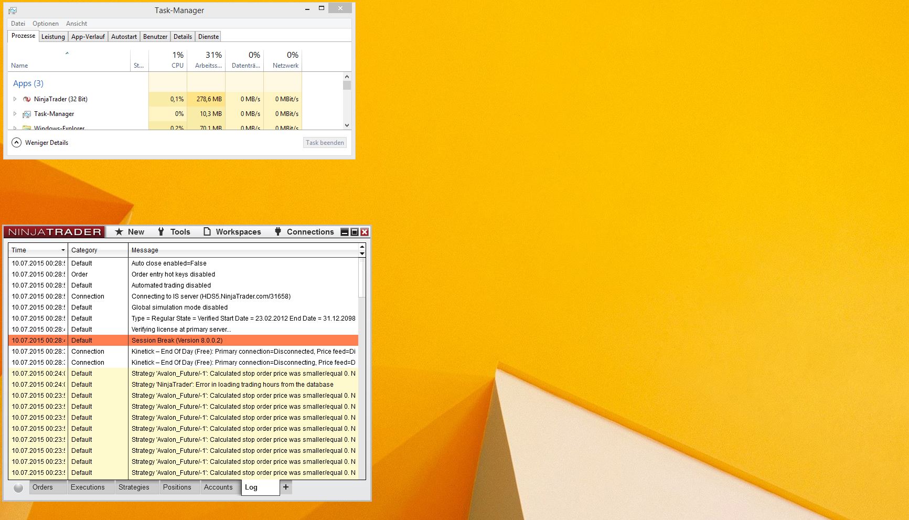Select the Apps (3) group heading

(28, 83)
